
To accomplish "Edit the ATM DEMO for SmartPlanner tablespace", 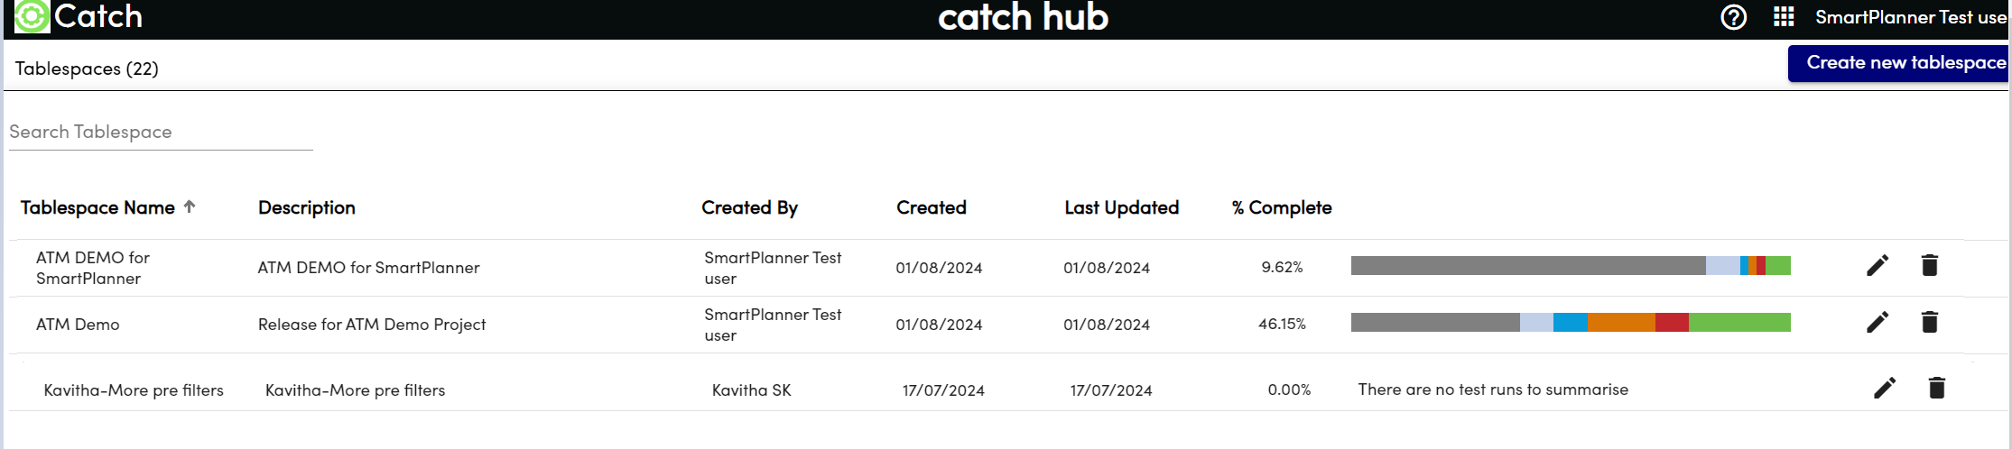I will click(1878, 266).
